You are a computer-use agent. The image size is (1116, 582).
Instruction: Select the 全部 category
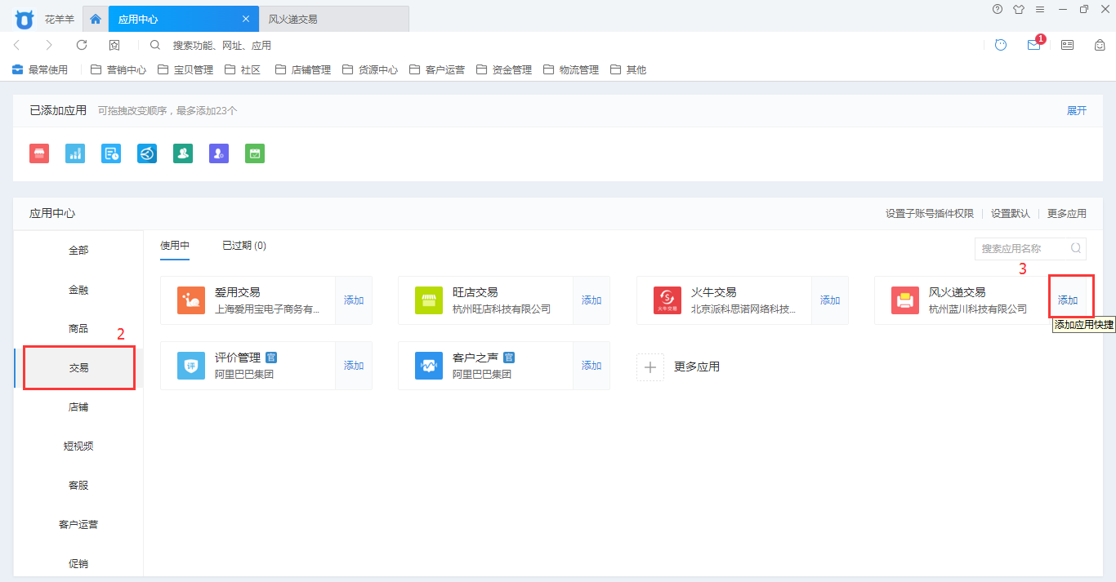pos(78,251)
